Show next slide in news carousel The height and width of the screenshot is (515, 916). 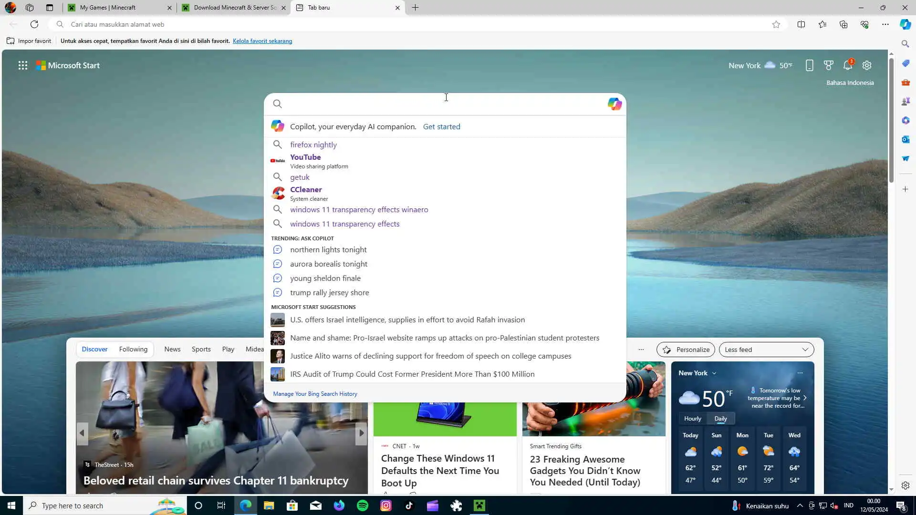361,433
